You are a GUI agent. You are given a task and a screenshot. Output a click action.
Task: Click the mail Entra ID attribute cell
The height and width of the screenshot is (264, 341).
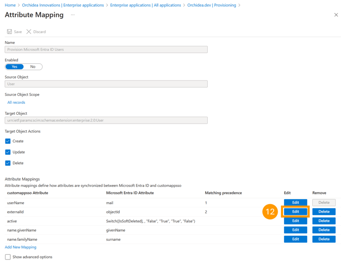click(x=110, y=203)
